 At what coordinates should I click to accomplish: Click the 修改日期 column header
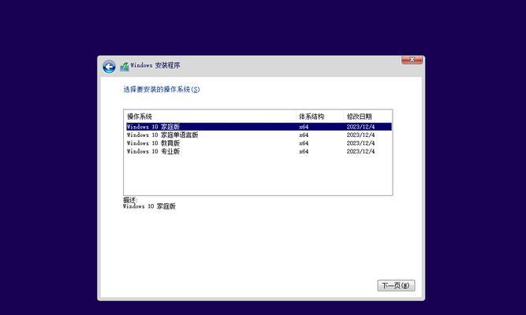[367, 117]
